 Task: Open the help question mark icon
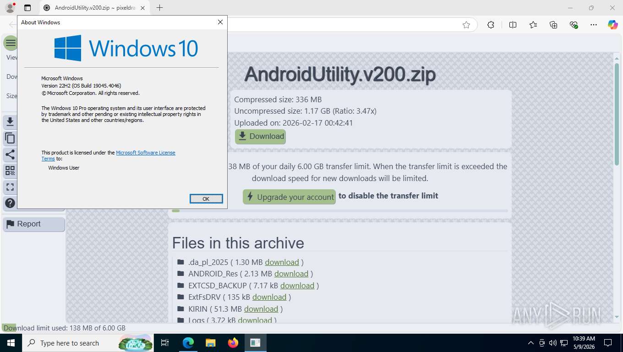click(10, 203)
